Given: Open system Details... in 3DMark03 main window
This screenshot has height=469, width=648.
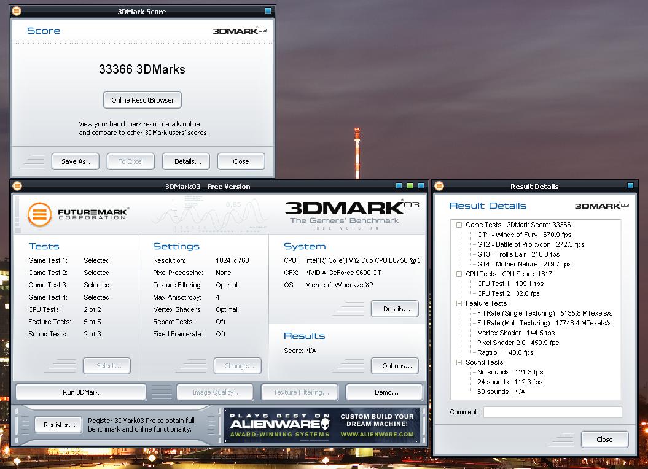Looking at the screenshot, I should click(x=395, y=309).
